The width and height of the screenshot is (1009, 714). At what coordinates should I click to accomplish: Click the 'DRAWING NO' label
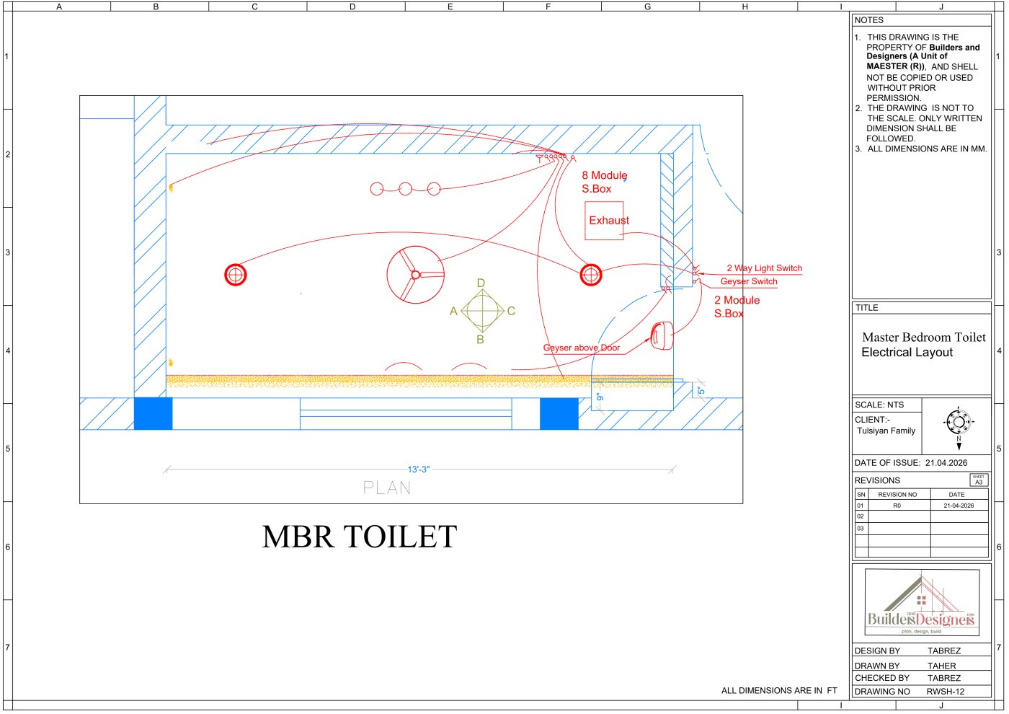(x=882, y=692)
